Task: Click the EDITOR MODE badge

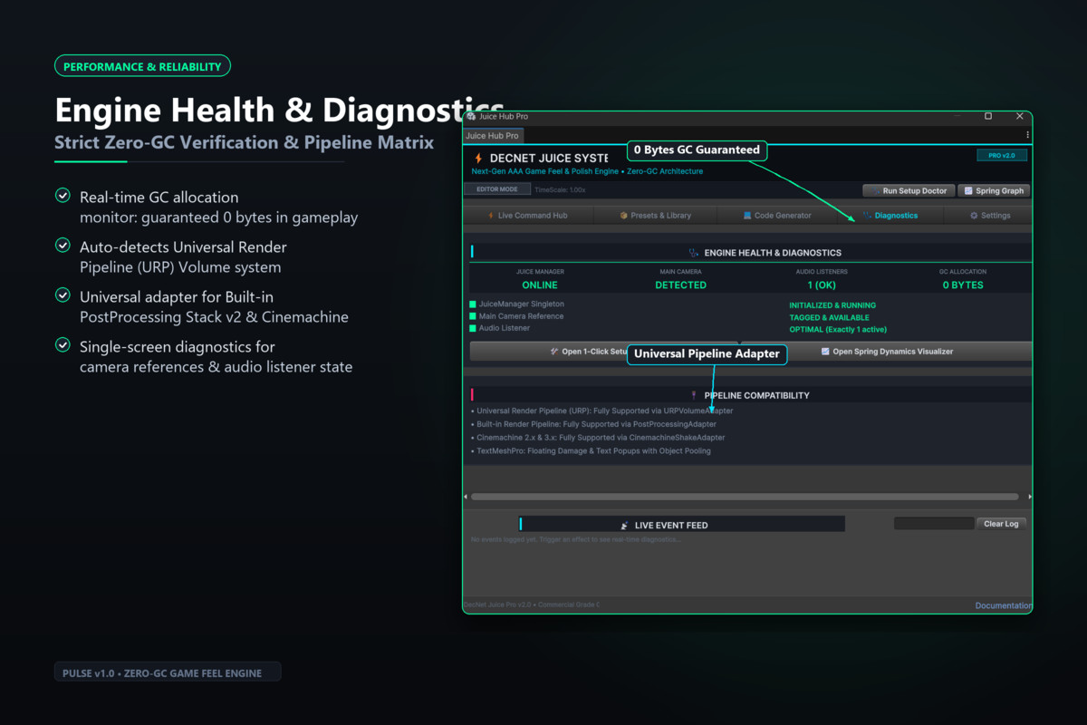Action: point(497,189)
